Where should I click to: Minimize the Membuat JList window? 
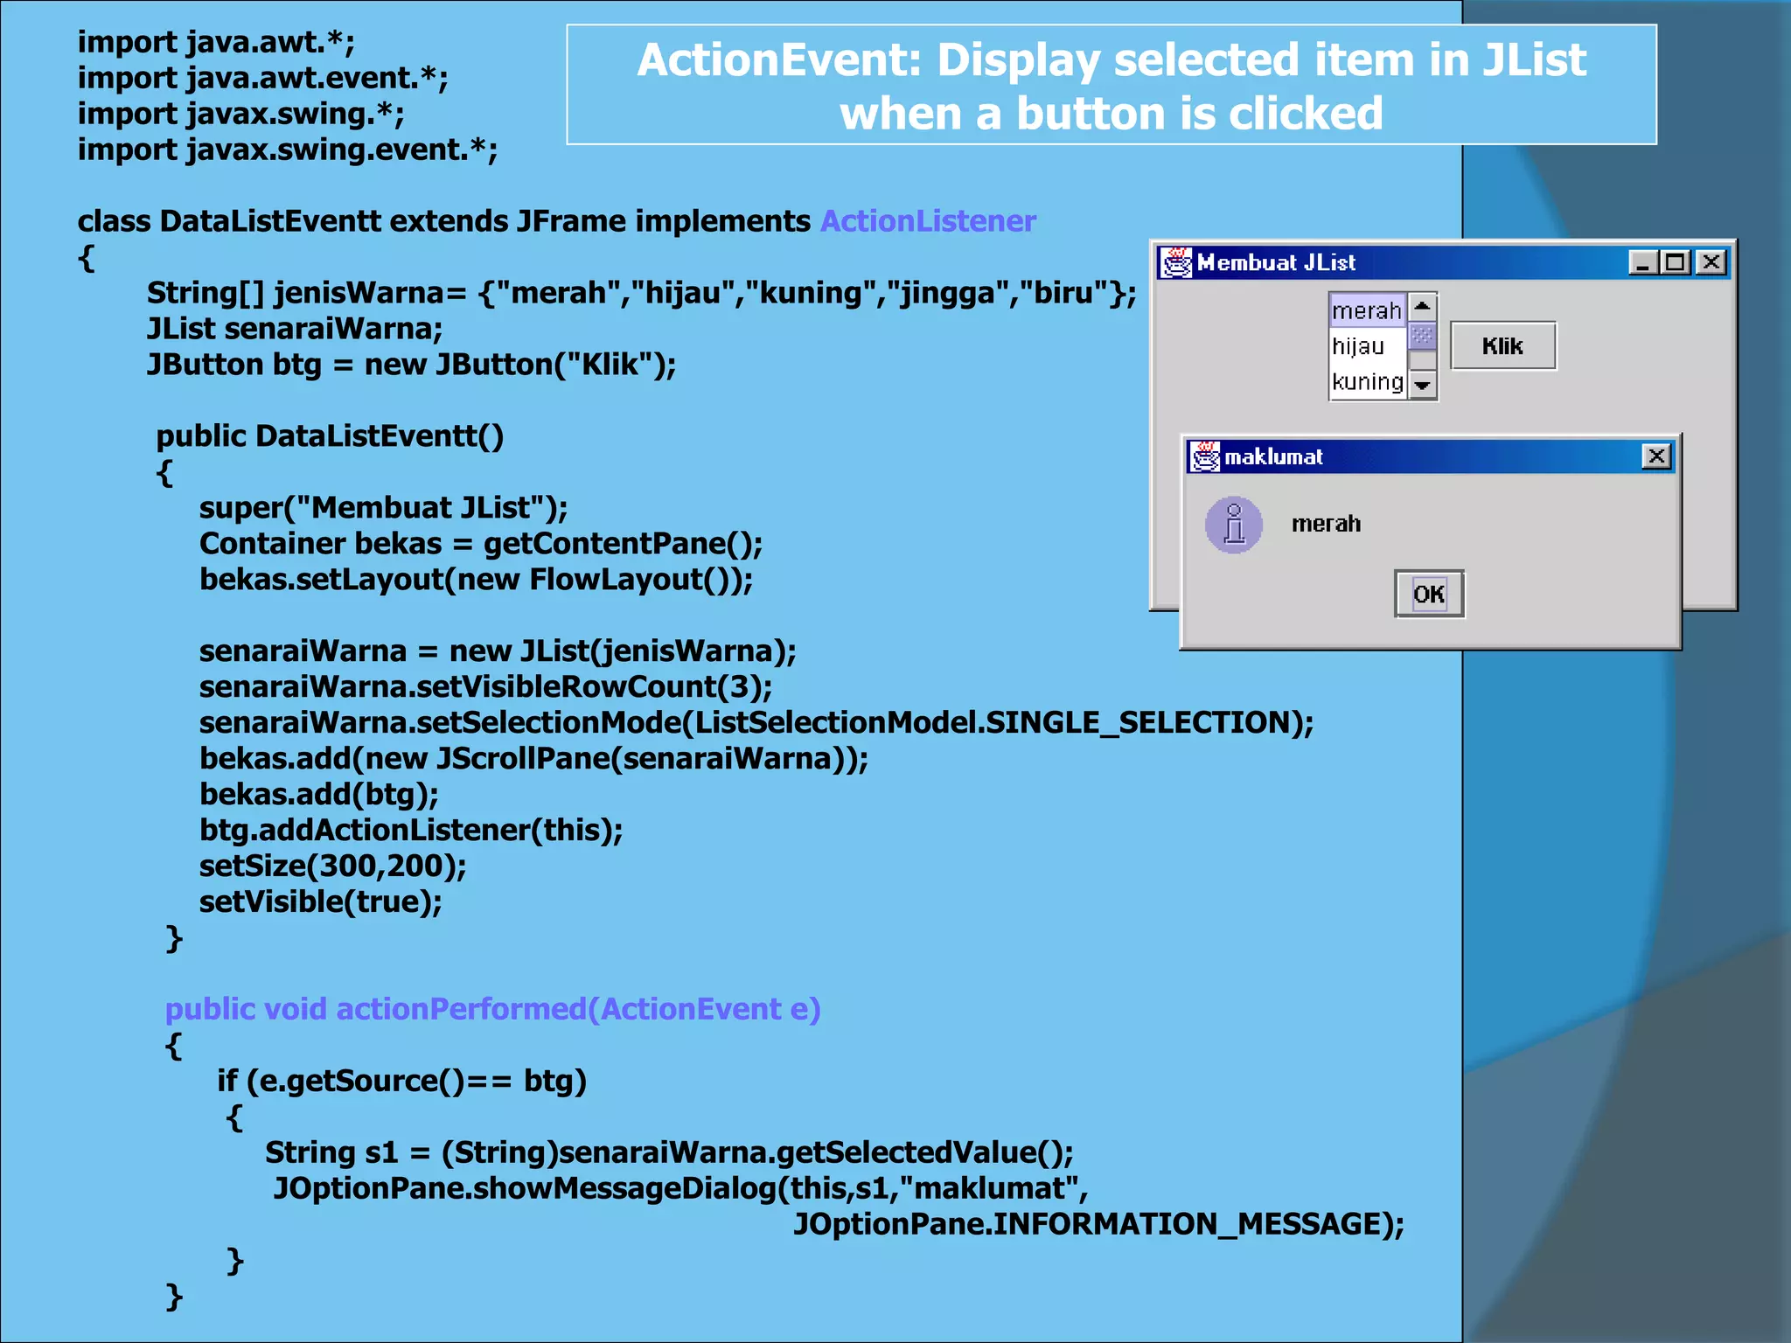1643,262
